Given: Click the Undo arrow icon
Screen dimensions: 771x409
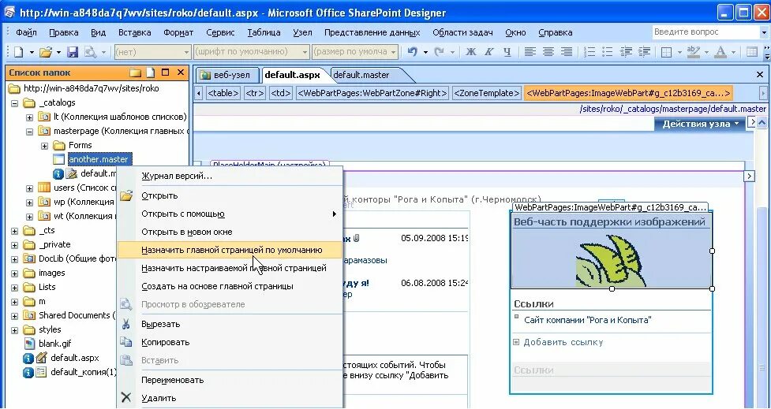Looking at the screenshot, I should [x=413, y=51].
